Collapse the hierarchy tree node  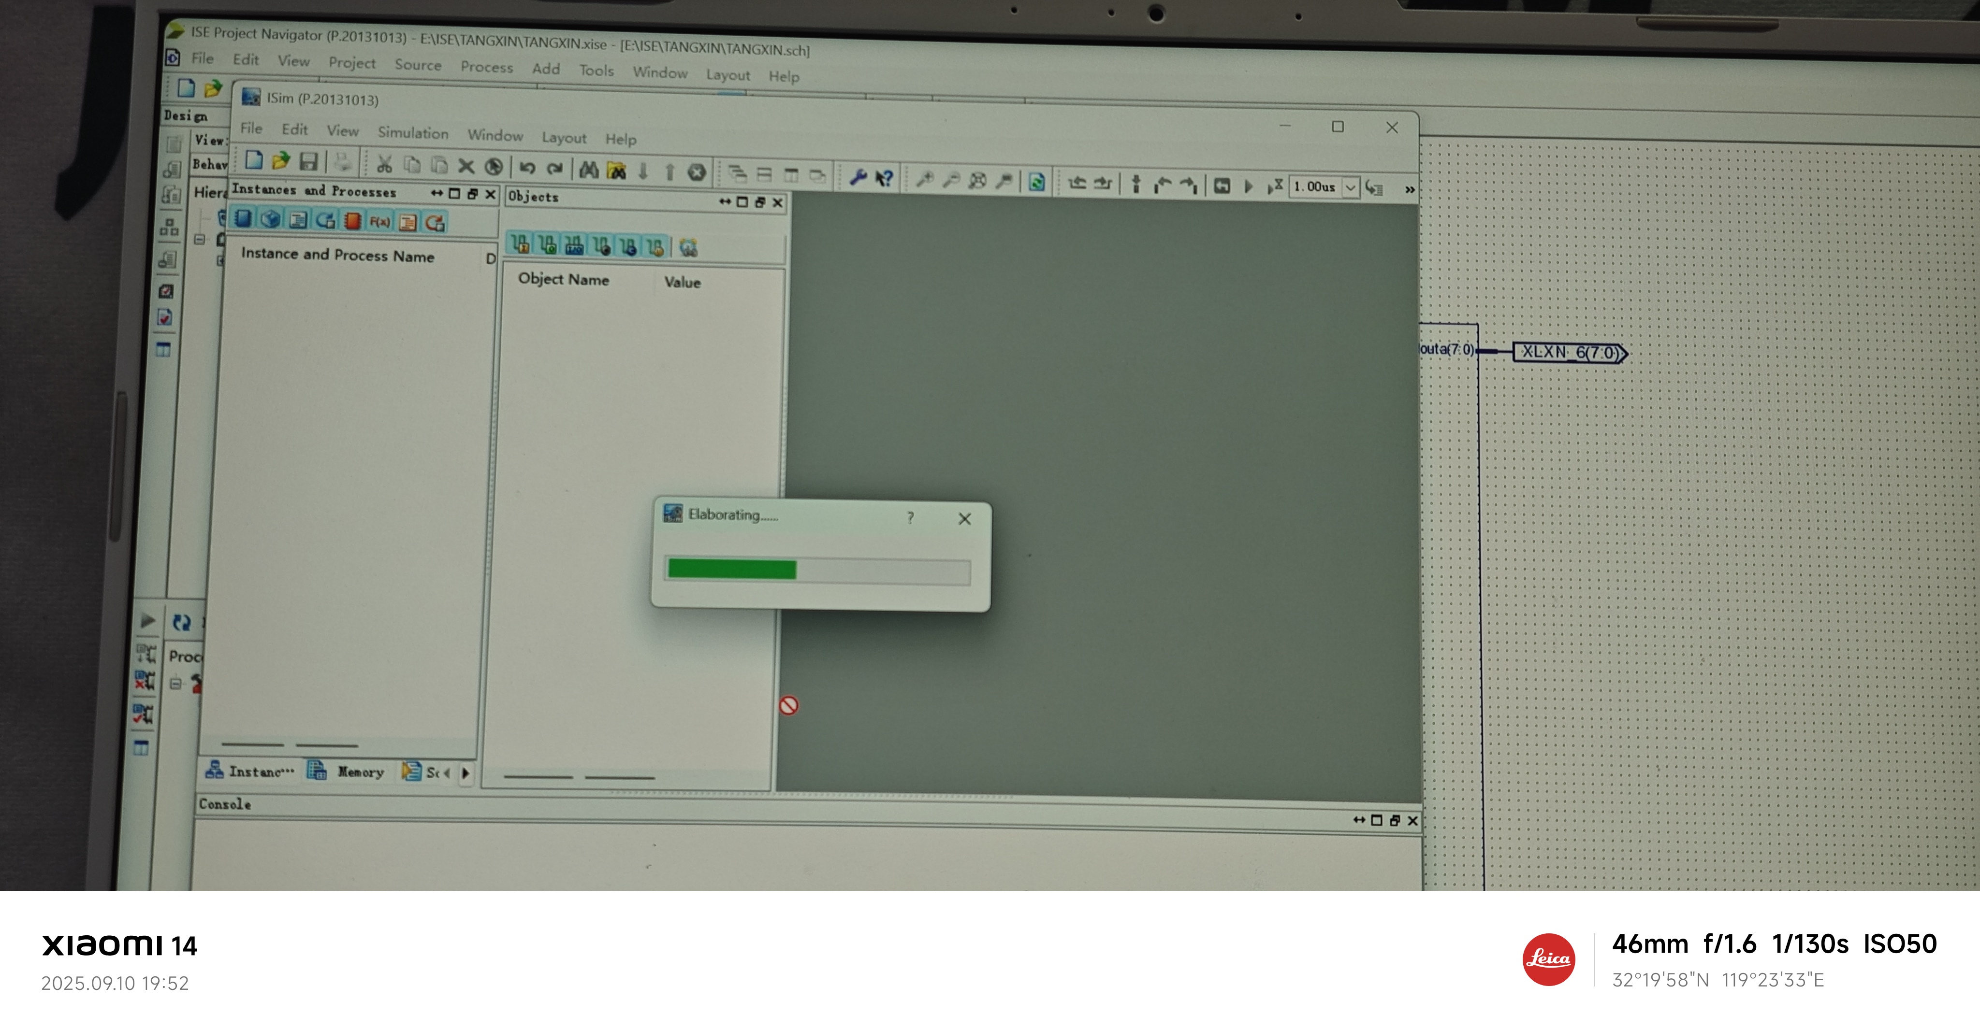point(200,240)
